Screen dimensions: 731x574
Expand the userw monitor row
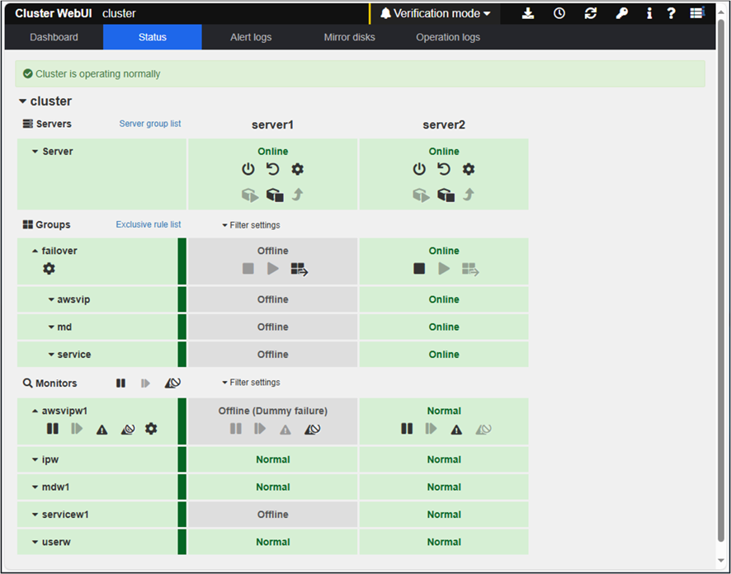35,543
